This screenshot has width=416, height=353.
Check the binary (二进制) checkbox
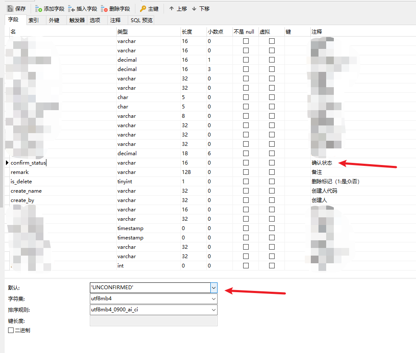(11, 330)
